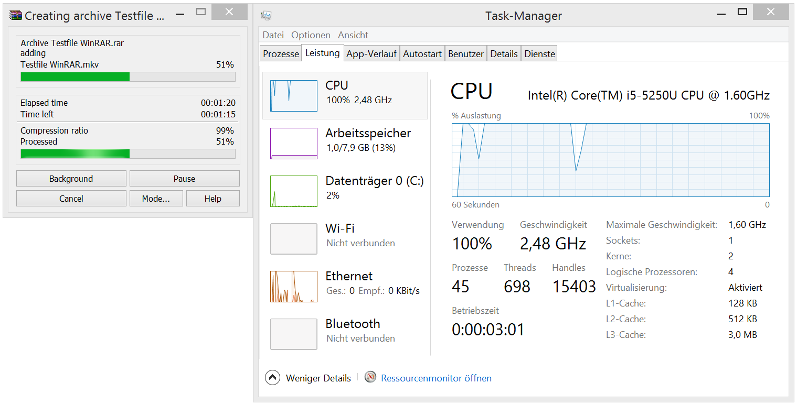Open the Ressourcenmonitor öffnen link
The image size is (797, 405).
click(x=436, y=378)
